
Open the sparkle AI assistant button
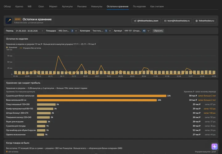pos(215,147)
